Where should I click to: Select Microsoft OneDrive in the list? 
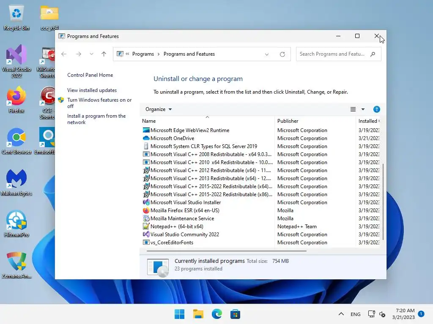click(260, 138)
